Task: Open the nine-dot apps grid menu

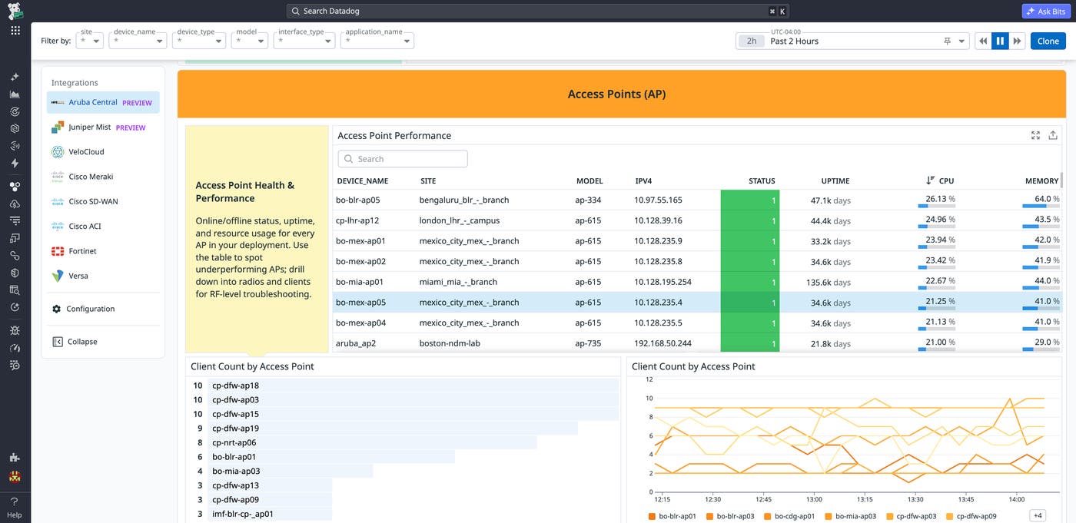Action: (x=15, y=31)
